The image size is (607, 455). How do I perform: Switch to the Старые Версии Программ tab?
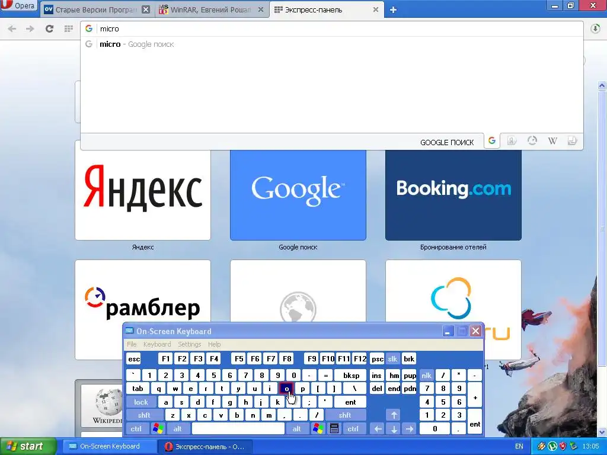coord(97,9)
